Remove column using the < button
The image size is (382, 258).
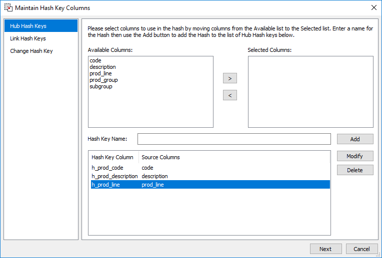[229, 95]
